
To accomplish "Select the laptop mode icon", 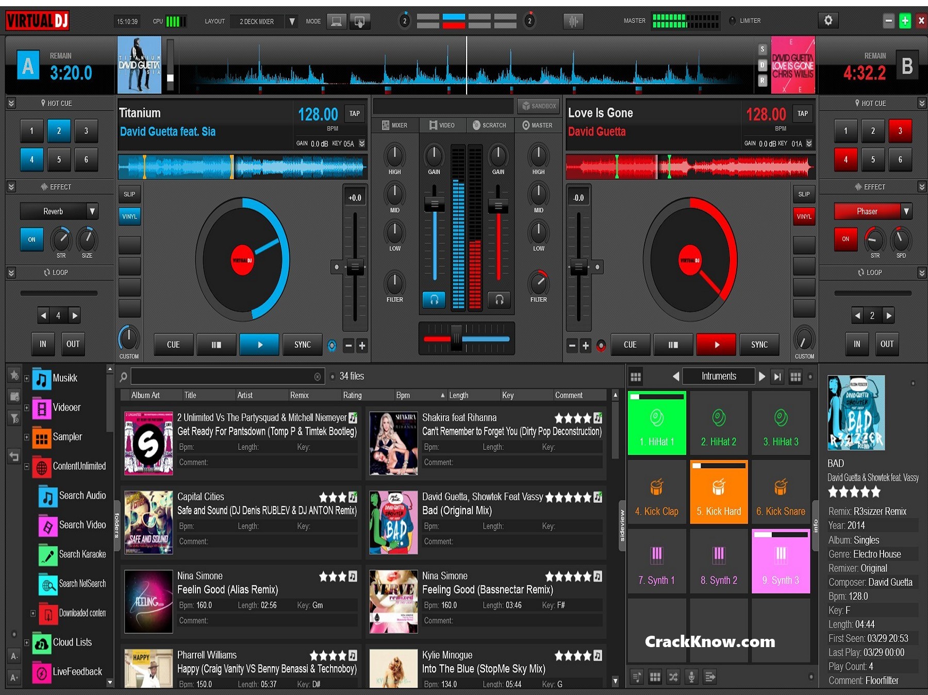I will 336,21.
